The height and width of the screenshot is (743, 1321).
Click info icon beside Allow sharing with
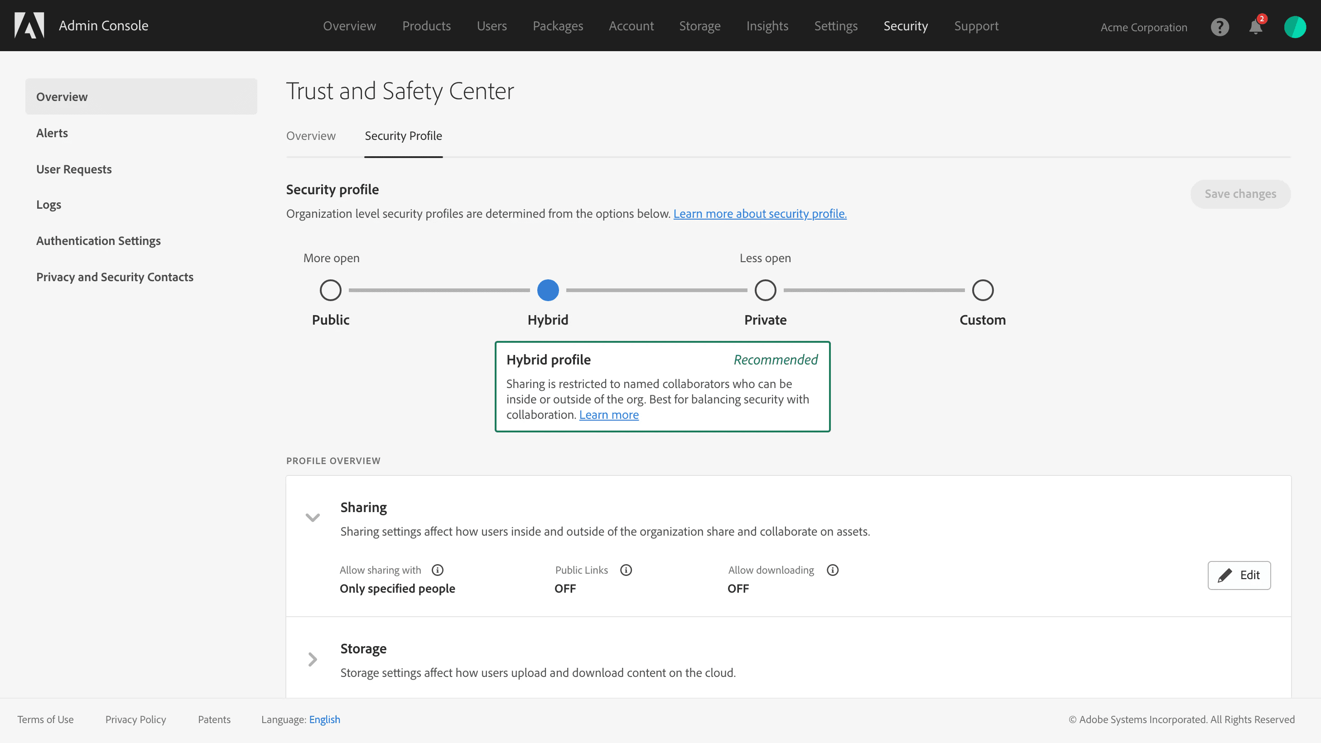pos(438,570)
